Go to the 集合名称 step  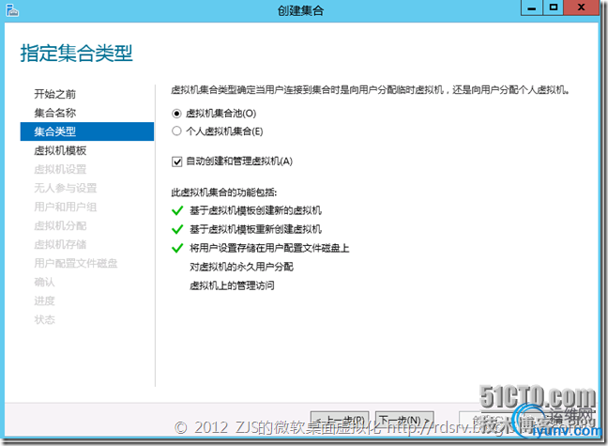pos(55,113)
